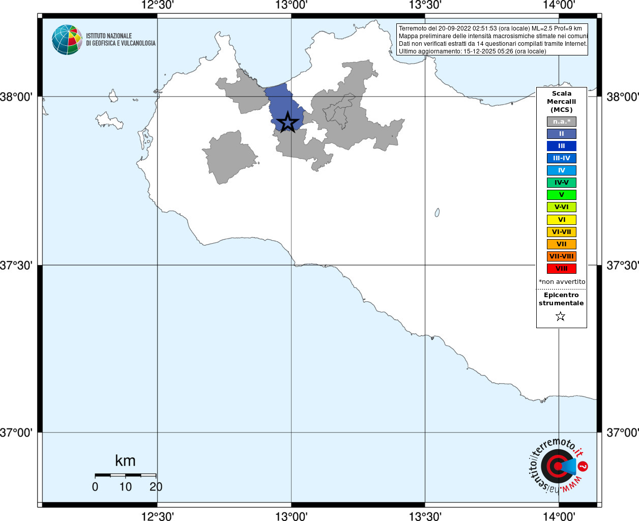Select the gray n.a.* legend swatch

[562, 122]
